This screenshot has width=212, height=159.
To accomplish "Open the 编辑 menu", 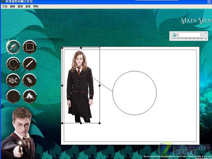I will (12, 6).
